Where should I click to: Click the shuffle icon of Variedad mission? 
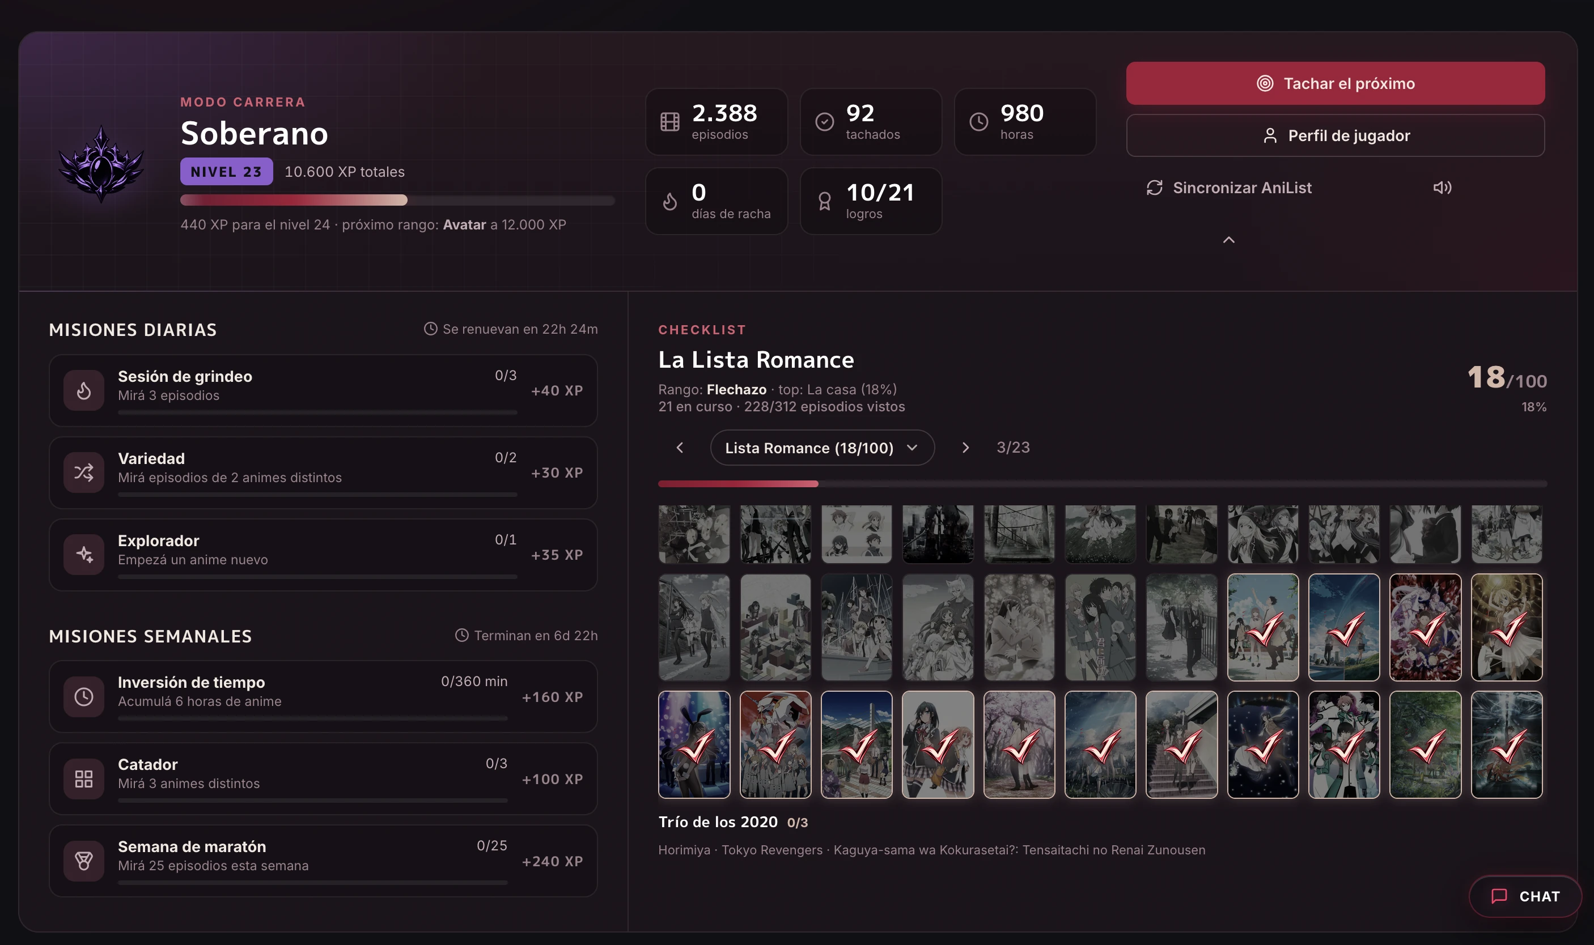tap(83, 472)
